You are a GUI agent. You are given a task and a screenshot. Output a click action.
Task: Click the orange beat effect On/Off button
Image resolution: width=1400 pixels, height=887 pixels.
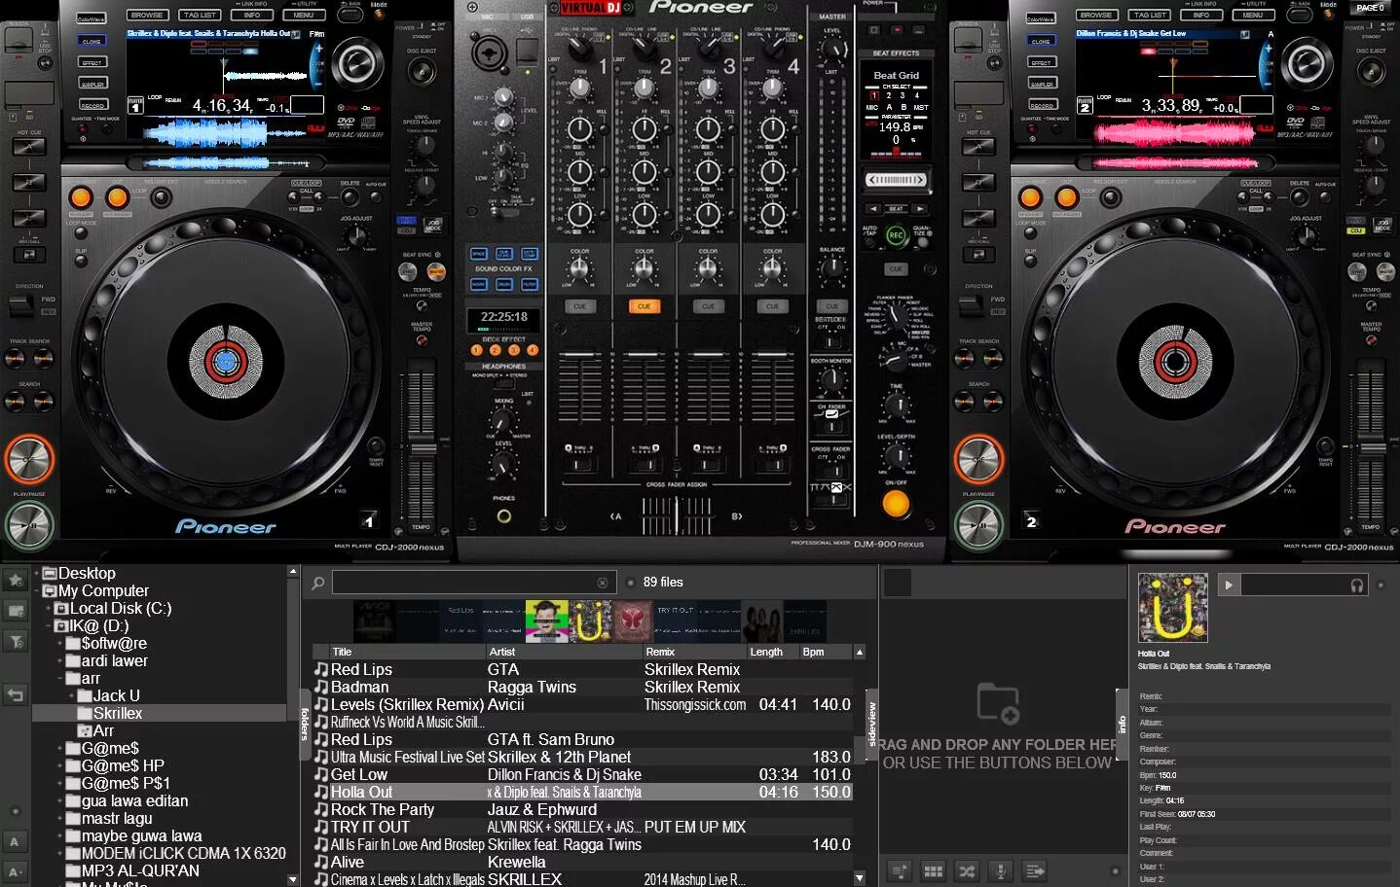pos(896,504)
